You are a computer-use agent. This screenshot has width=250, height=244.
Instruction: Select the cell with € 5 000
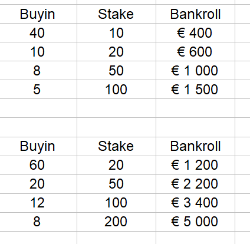point(195,222)
